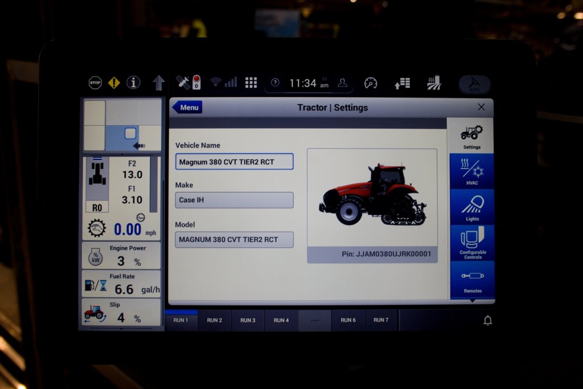Open the user profile icon

click(x=342, y=83)
